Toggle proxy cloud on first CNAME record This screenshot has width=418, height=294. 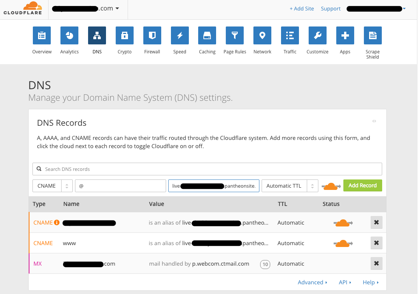tap(343, 223)
